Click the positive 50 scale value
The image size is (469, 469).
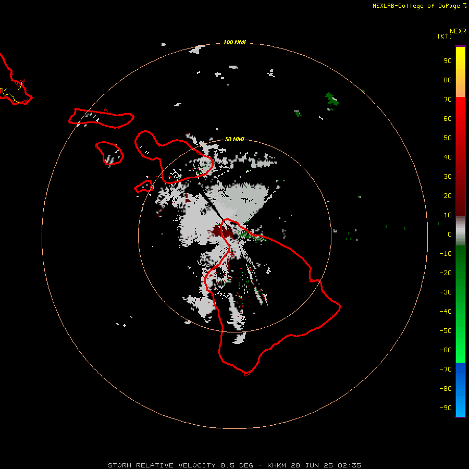tap(448, 138)
